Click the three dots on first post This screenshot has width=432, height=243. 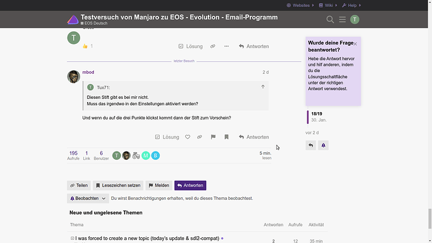click(x=227, y=46)
